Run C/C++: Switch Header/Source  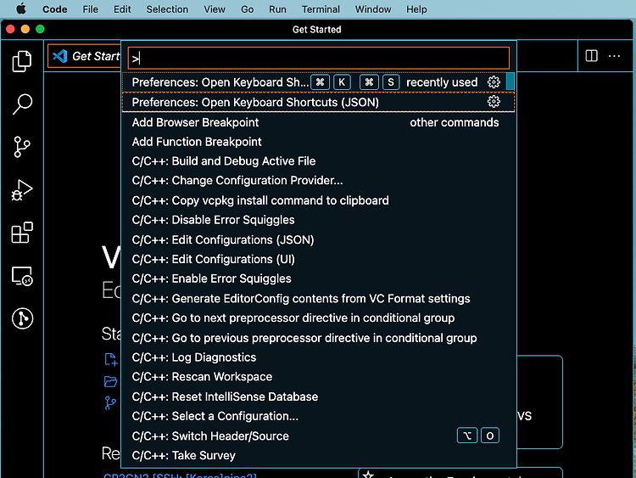(x=318, y=436)
